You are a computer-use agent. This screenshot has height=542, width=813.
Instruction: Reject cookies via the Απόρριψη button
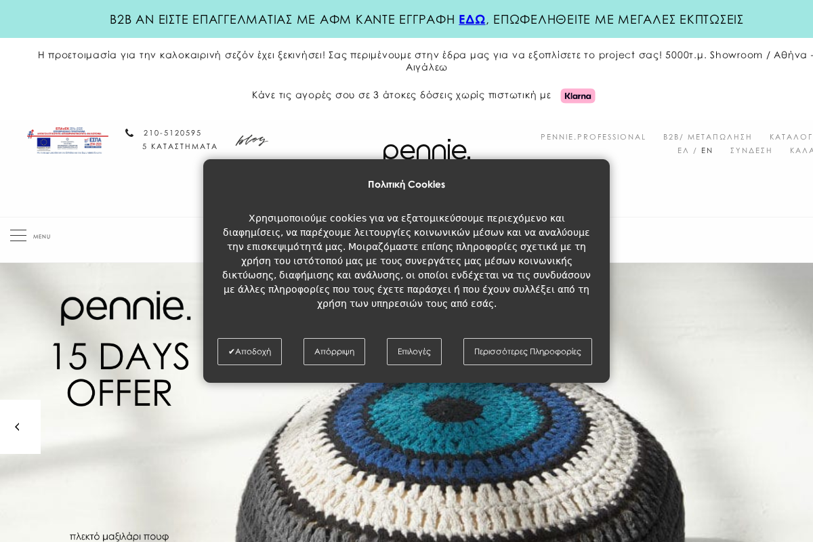(334, 352)
